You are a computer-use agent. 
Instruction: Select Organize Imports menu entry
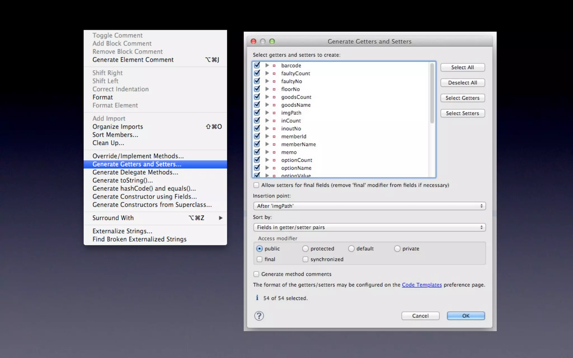(x=118, y=127)
